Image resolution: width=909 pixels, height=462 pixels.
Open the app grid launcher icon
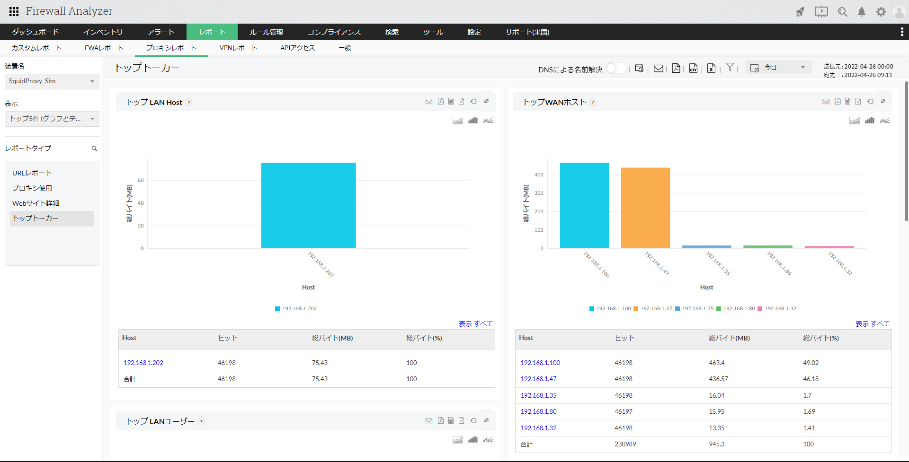pos(14,11)
